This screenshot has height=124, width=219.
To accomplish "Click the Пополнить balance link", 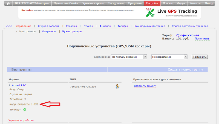I will [x=202, y=39].
